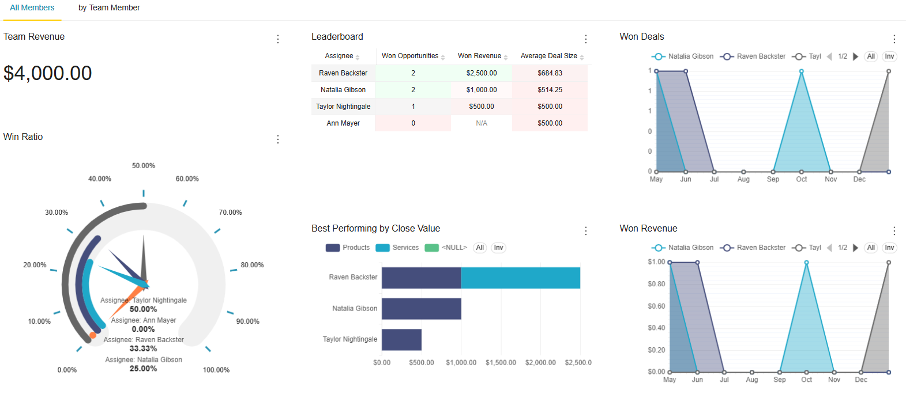Open Won Revenue chart options menu
The image size is (906, 394).
[x=894, y=231]
